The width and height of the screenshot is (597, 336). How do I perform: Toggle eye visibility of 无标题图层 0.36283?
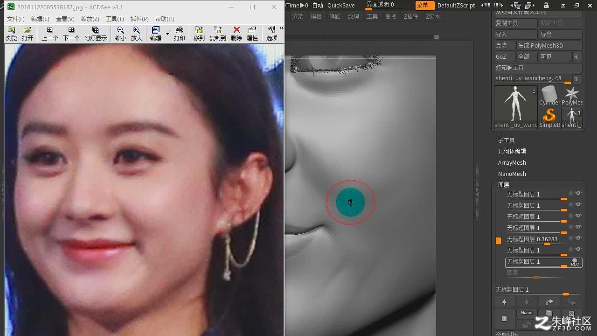click(578, 238)
